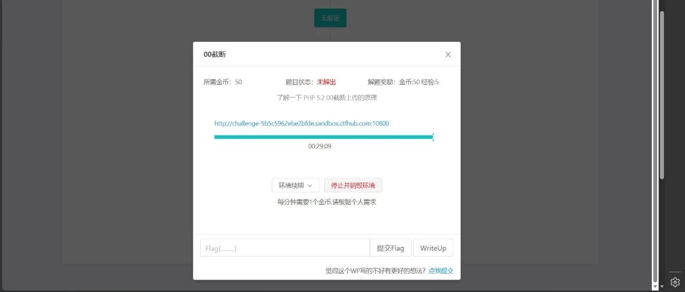
Task: Focus the Flag{.........} input field
Action: point(285,248)
